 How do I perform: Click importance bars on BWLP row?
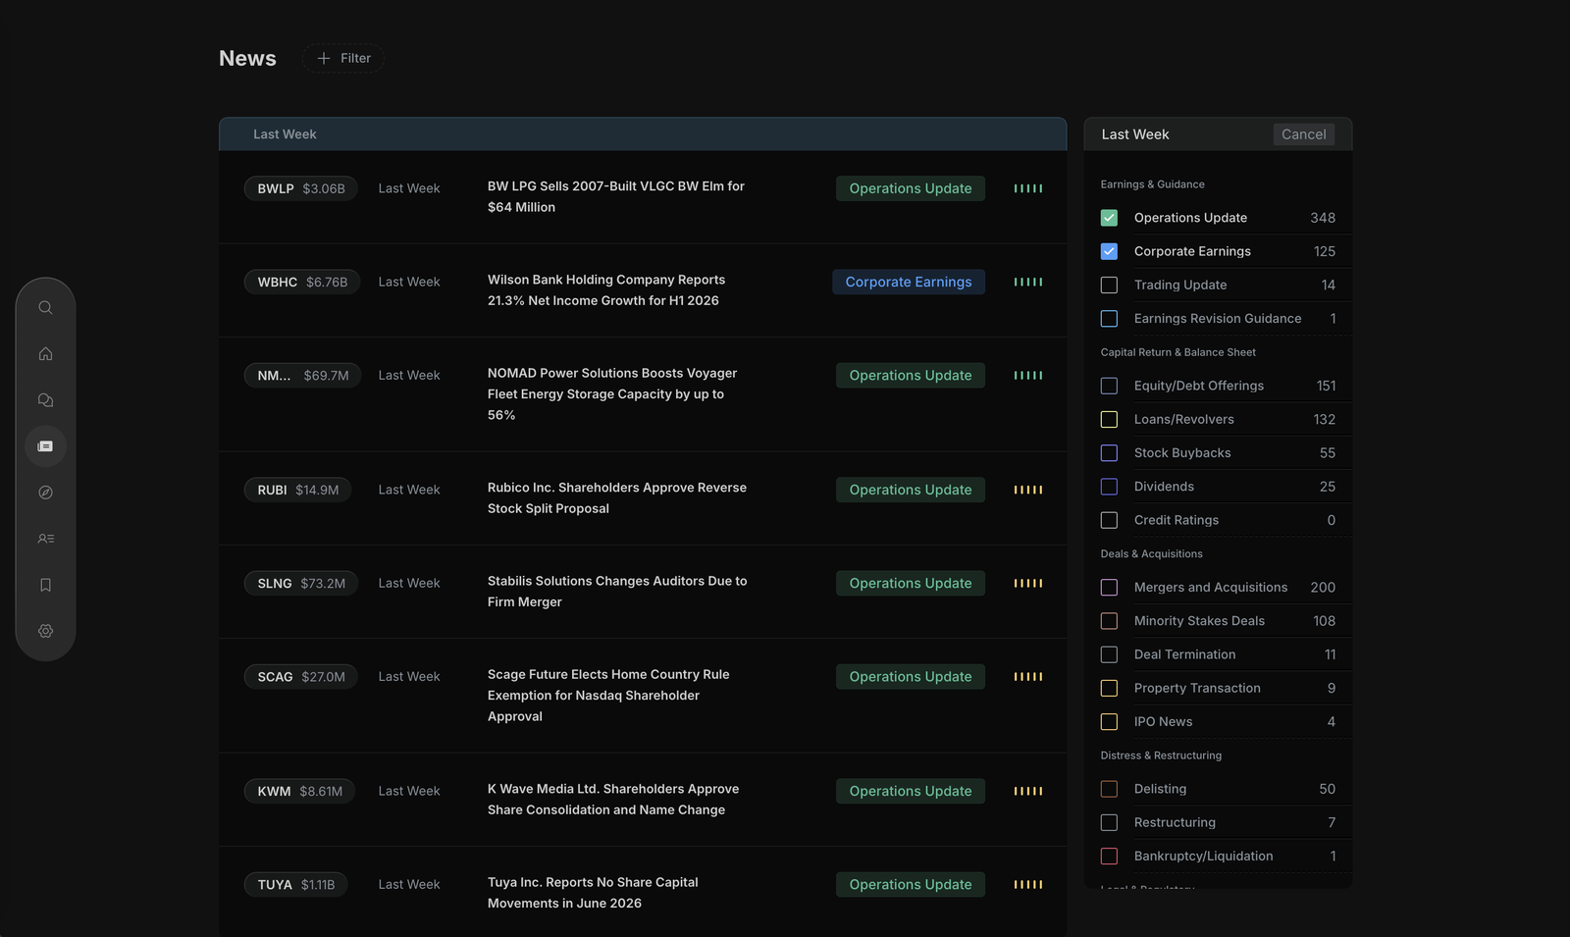1028,188
